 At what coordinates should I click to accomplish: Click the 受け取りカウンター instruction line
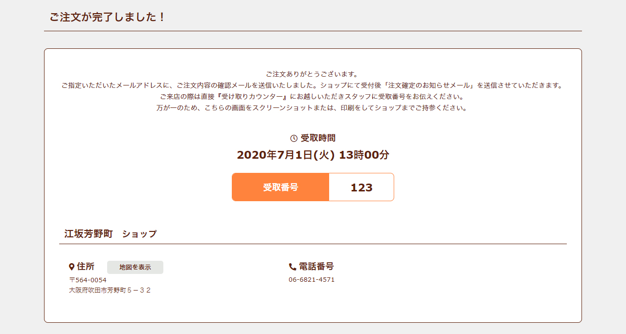(x=313, y=97)
